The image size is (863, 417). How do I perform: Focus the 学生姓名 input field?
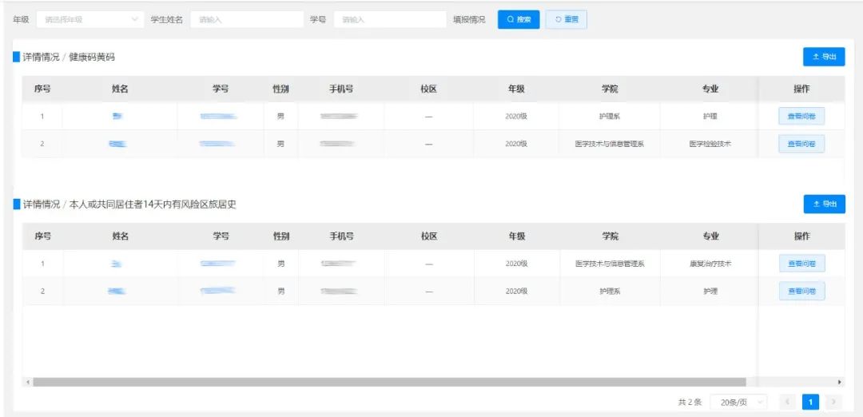pos(245,20)
